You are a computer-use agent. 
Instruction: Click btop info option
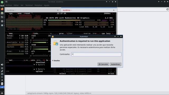73,74
